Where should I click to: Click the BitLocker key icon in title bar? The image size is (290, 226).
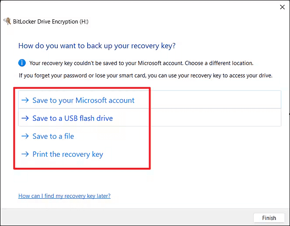tap(7, 21)
